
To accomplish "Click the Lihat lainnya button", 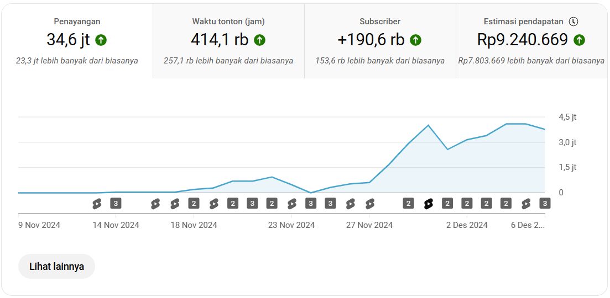I will [56, 267].
